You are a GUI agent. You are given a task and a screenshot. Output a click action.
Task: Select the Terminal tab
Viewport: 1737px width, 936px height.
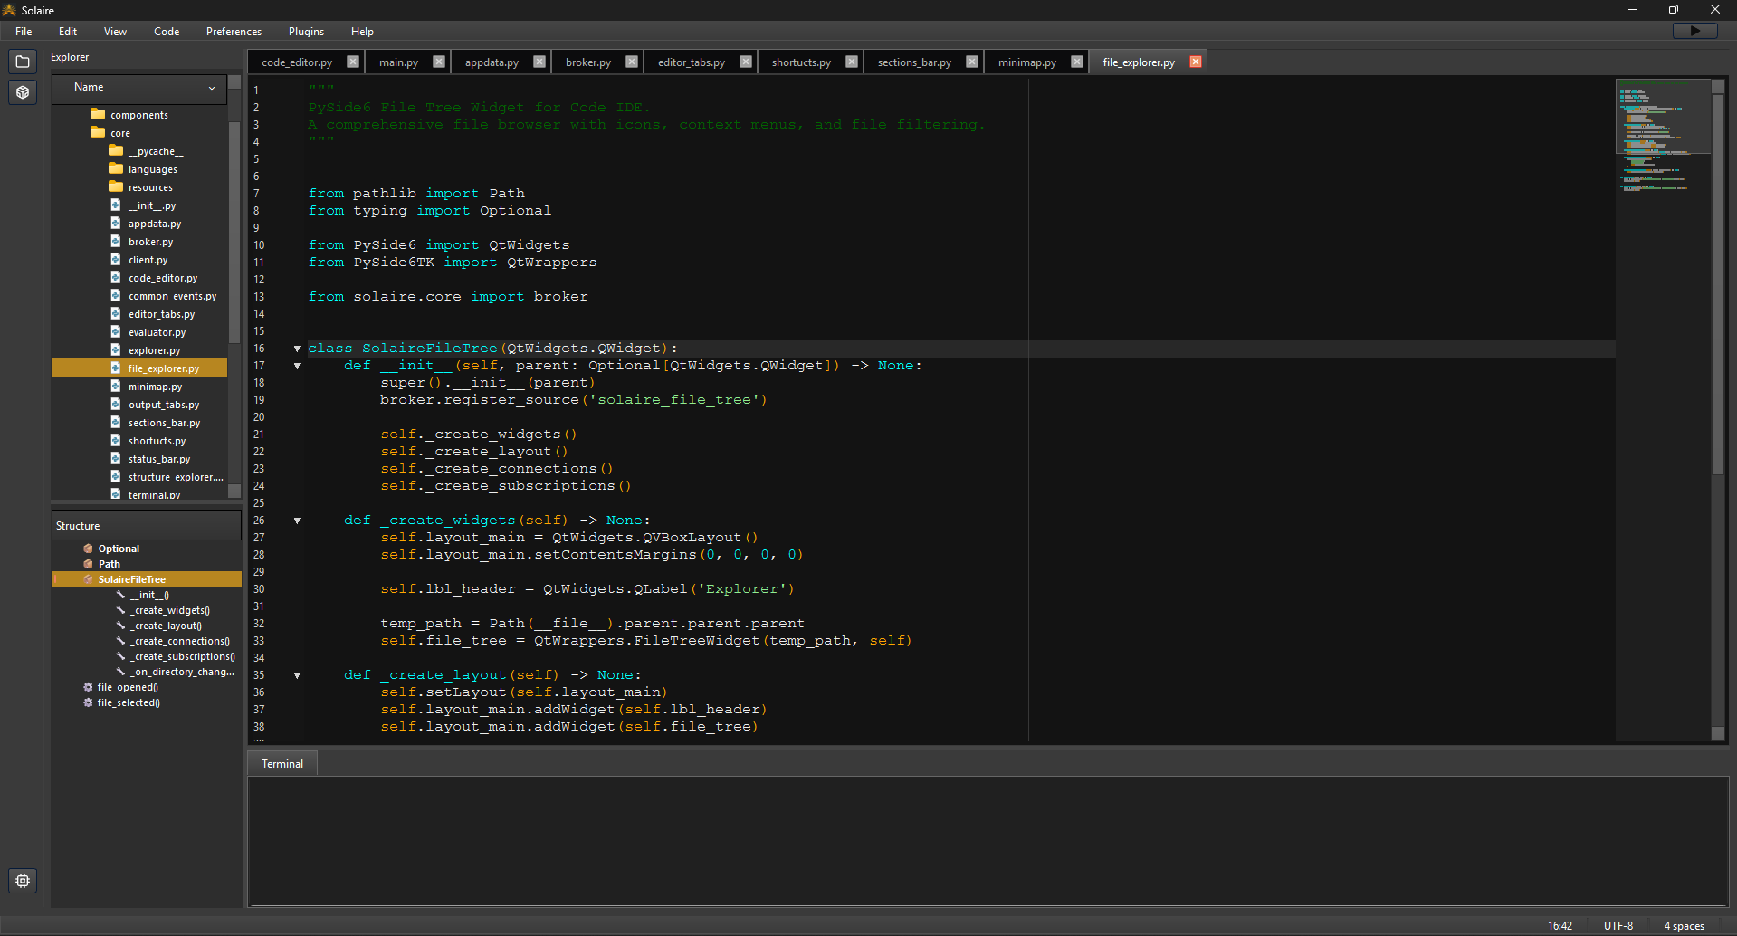point(282,764)
